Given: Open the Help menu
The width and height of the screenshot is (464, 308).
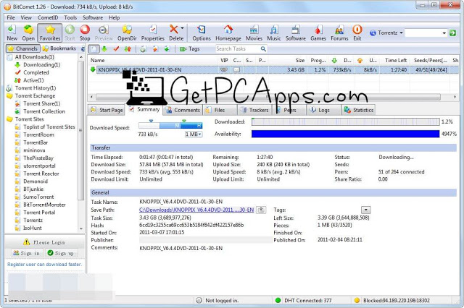Looking at the screenshot, I should pyautogui.click(x=114, y=17).
